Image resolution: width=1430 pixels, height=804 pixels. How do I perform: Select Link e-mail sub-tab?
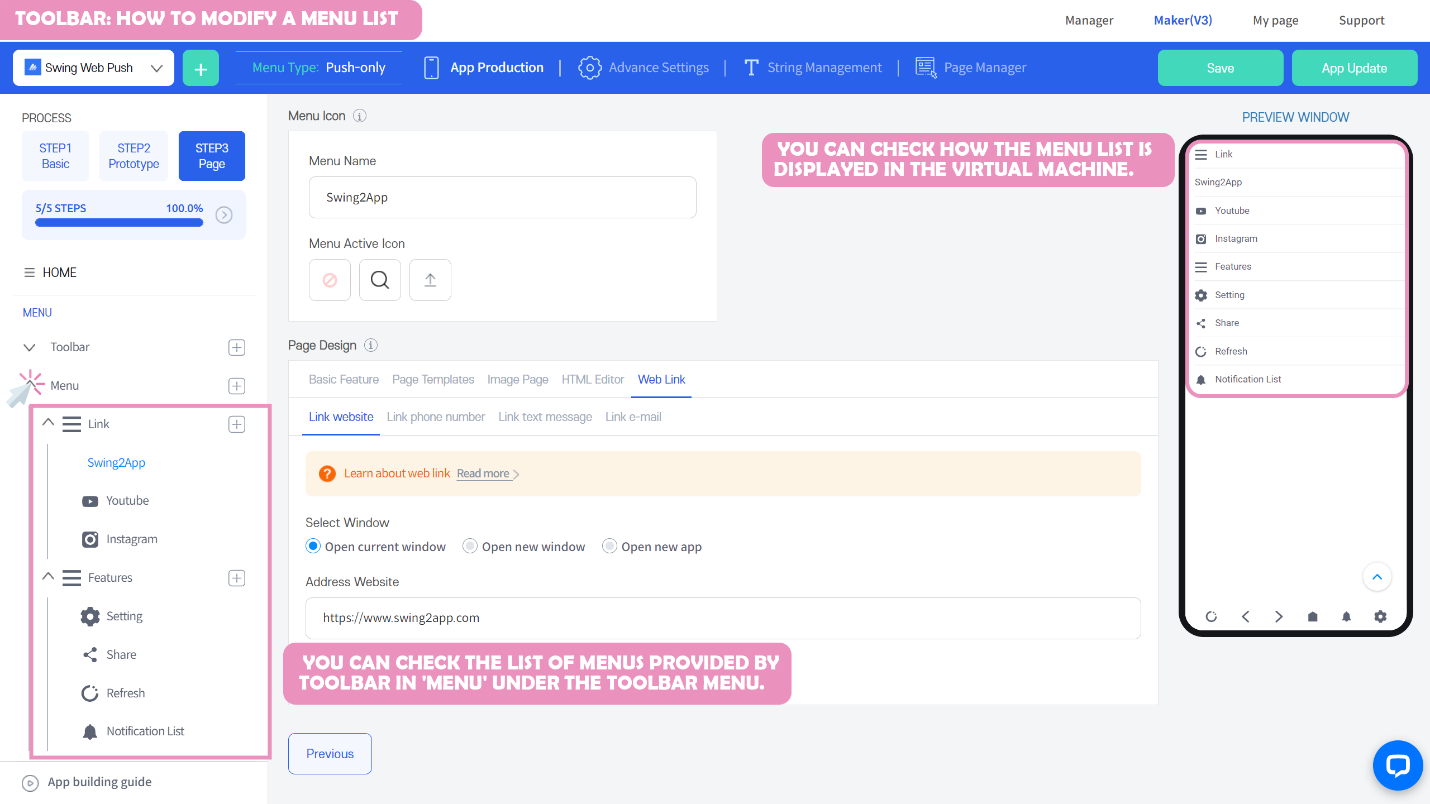[633, 417]
